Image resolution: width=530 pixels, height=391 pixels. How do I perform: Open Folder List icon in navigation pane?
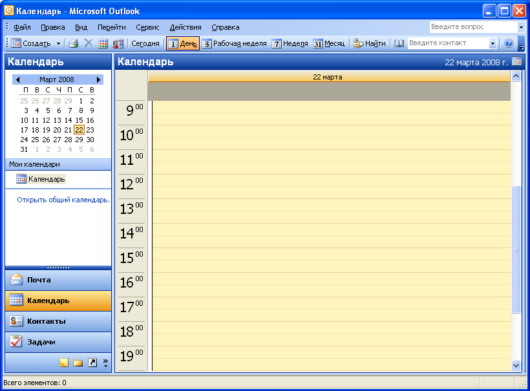coord(78,363)
